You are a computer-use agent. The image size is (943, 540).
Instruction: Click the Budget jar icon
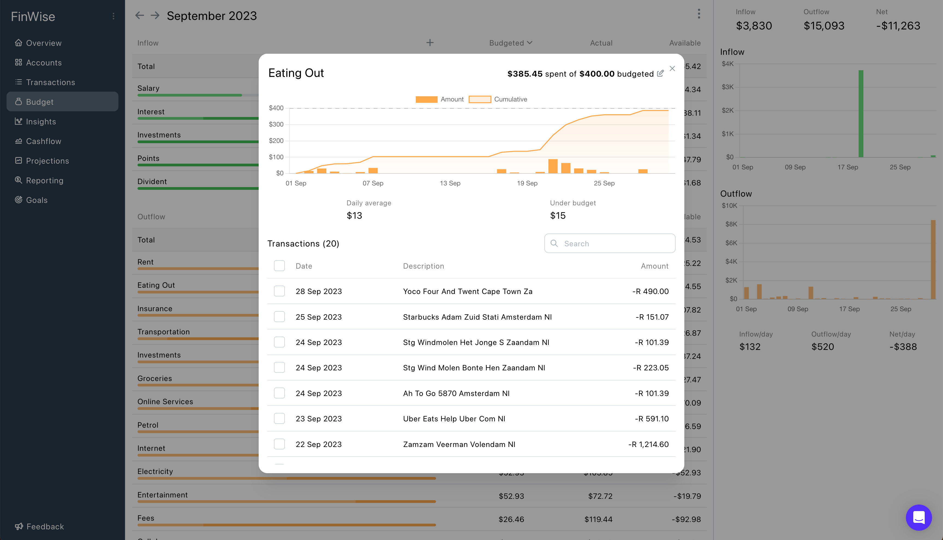pos(19,102)
